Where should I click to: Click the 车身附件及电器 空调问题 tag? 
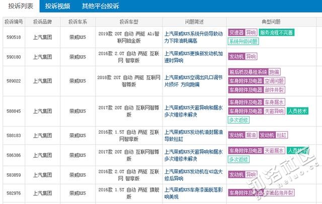(257, 81)
